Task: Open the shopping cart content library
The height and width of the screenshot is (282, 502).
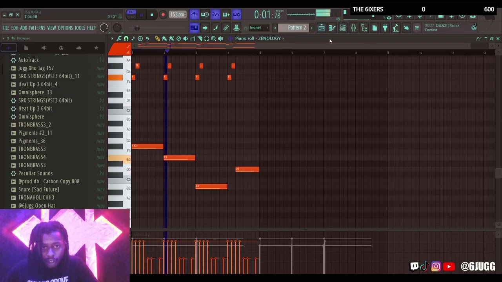Action: [417, 27]
